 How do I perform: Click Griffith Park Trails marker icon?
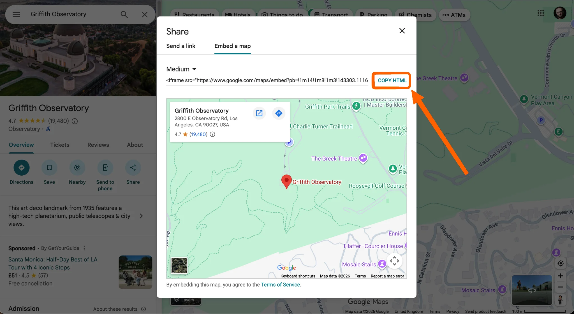356,106
